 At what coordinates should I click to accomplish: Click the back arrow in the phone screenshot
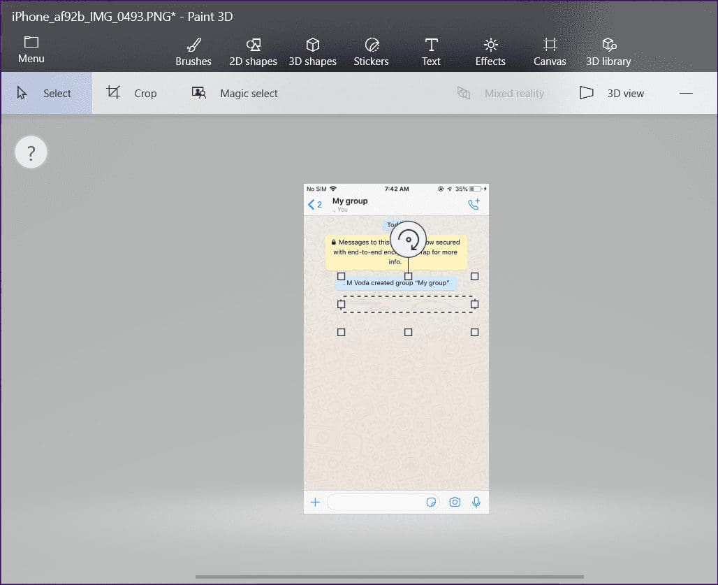coord(312,204)
